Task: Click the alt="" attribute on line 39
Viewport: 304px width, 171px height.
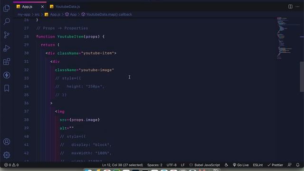Action: [x=66, y=128]
